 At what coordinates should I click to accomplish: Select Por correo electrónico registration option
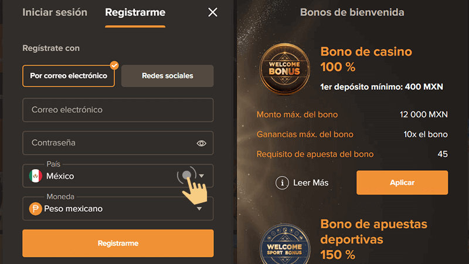pyautogui.click(x=69, y=76)
